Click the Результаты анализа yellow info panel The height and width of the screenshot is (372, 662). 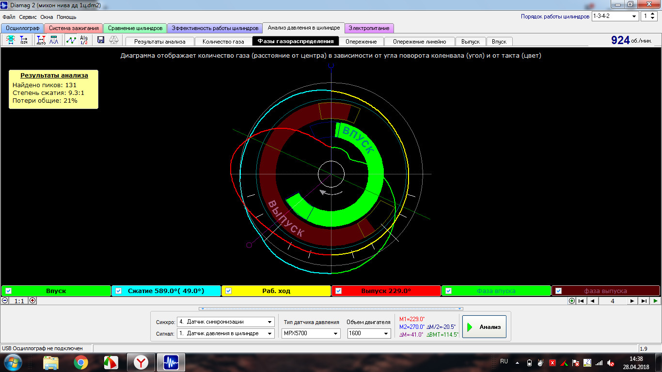54,89
